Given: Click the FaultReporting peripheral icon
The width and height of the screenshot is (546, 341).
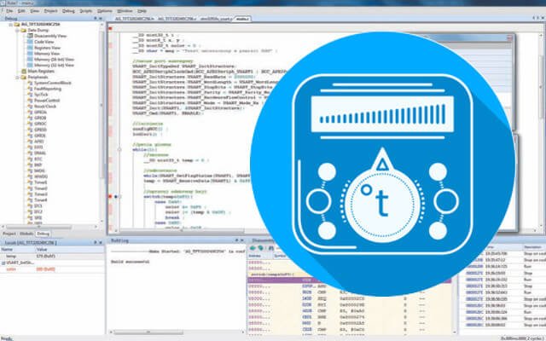Looking at the screenshot, I should (x=30, y=89).
